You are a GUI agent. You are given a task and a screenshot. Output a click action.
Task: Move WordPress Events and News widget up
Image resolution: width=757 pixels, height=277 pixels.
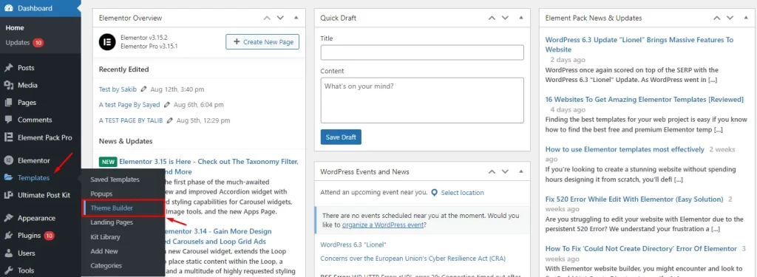(492, 172)
